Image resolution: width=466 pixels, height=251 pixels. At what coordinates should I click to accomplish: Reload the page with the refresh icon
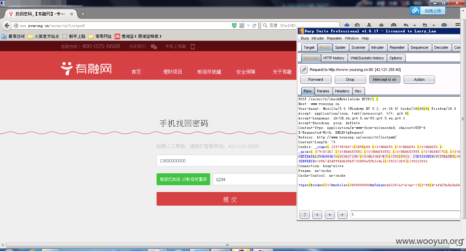(x=254, y=26)
